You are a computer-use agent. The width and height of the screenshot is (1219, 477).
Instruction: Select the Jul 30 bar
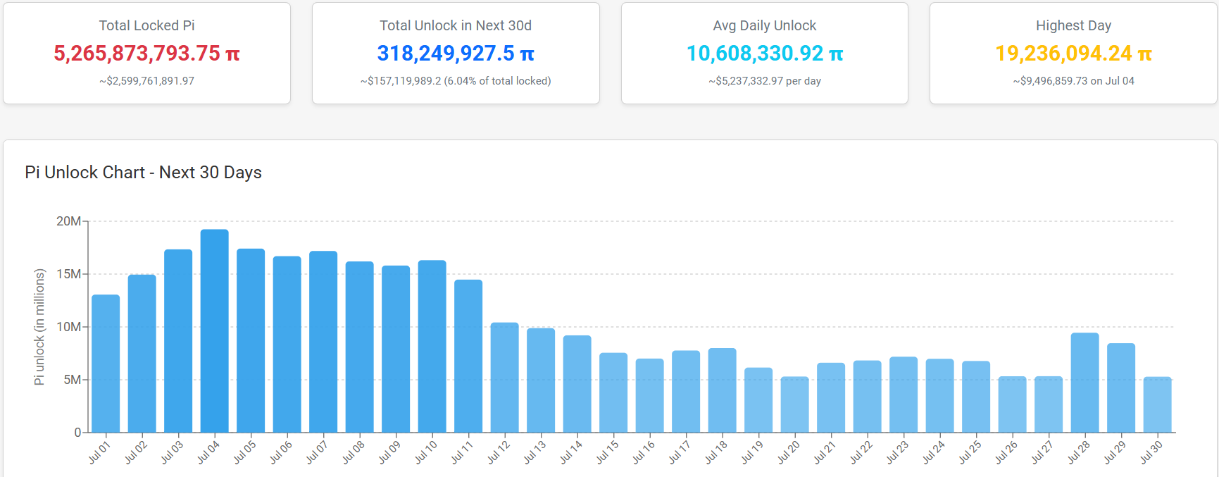pos(1157,404)
